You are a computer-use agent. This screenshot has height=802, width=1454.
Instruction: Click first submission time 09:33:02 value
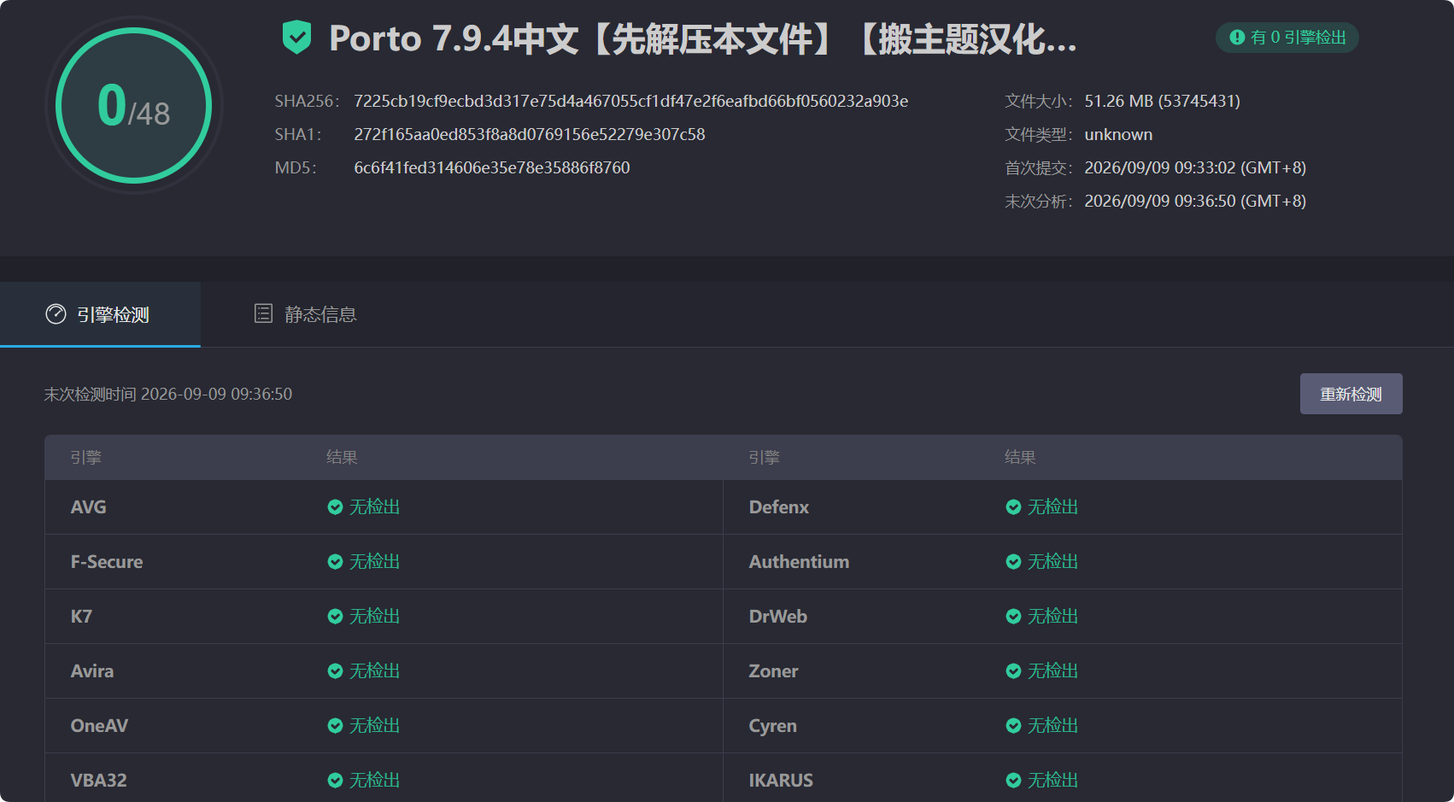point(1195,167)
